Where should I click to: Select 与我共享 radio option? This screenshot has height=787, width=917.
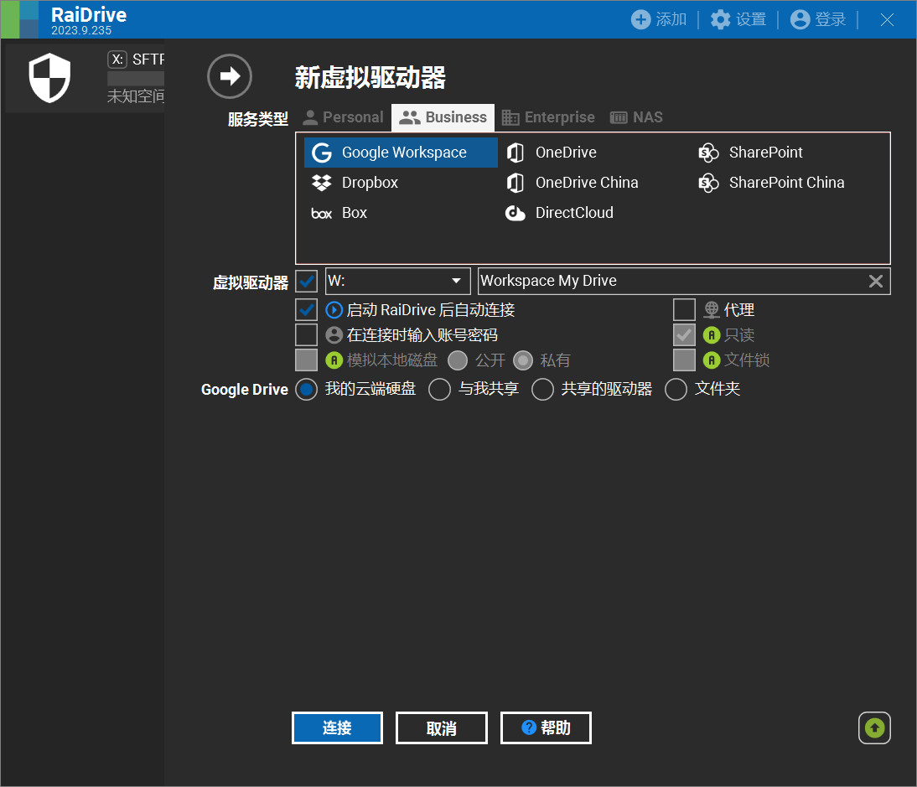(440, 390)
